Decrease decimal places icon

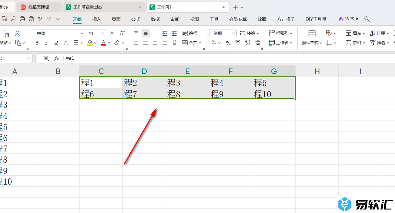(x=257, y=43)
